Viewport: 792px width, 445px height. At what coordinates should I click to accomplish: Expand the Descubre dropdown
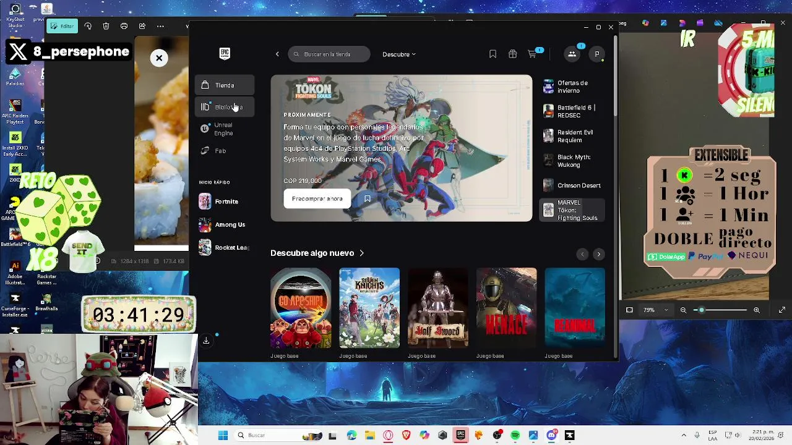click(399, 54)
